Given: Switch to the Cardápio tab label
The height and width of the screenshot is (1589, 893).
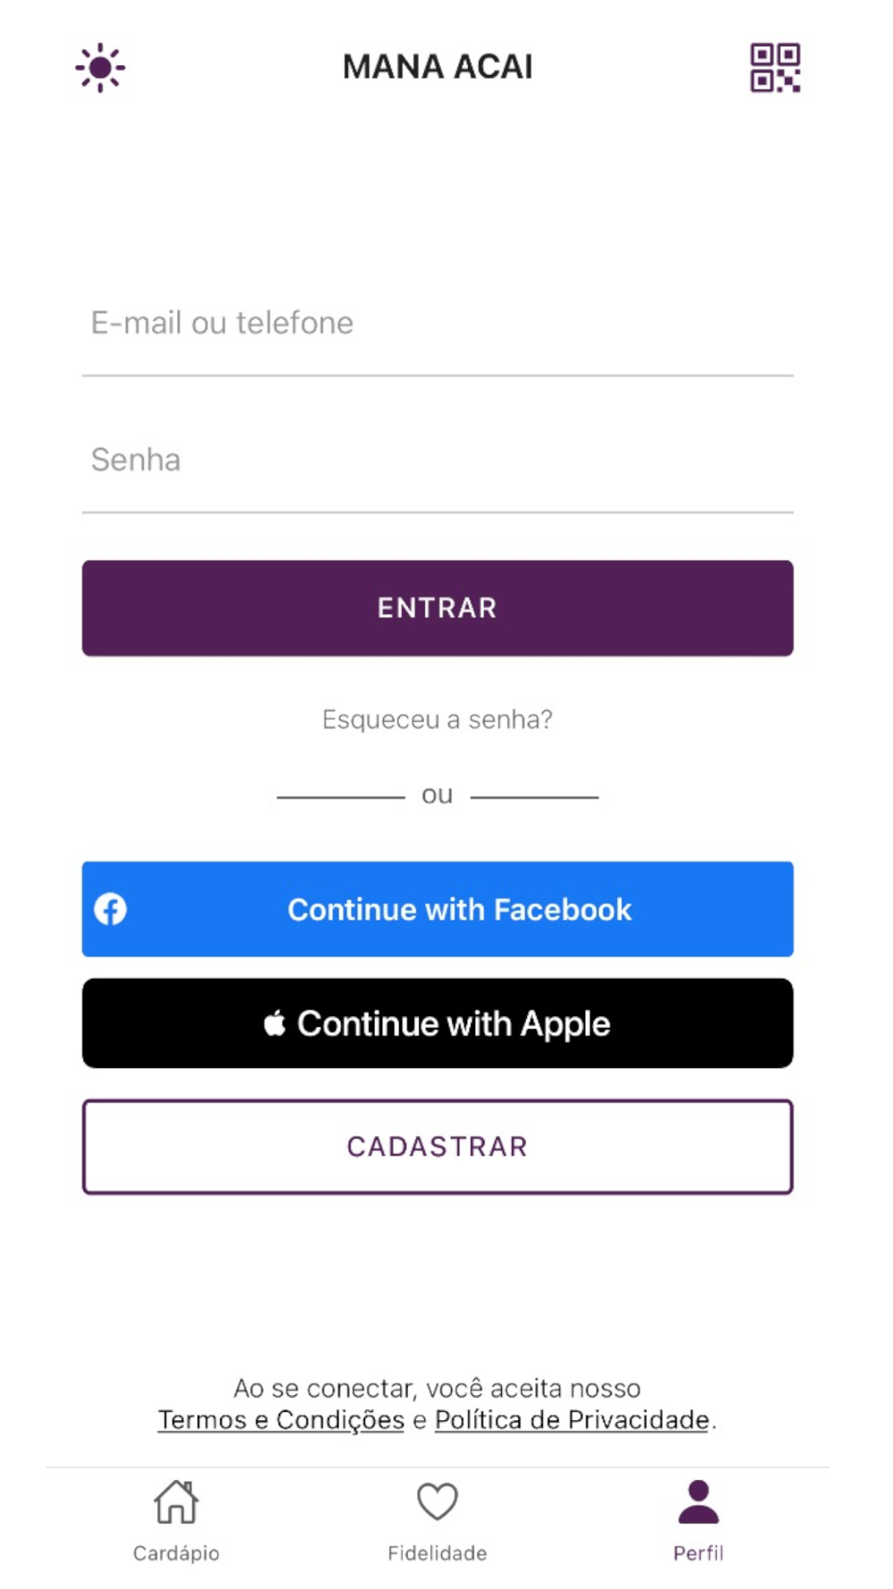Looking at the screenshot, I should 176,1553.
